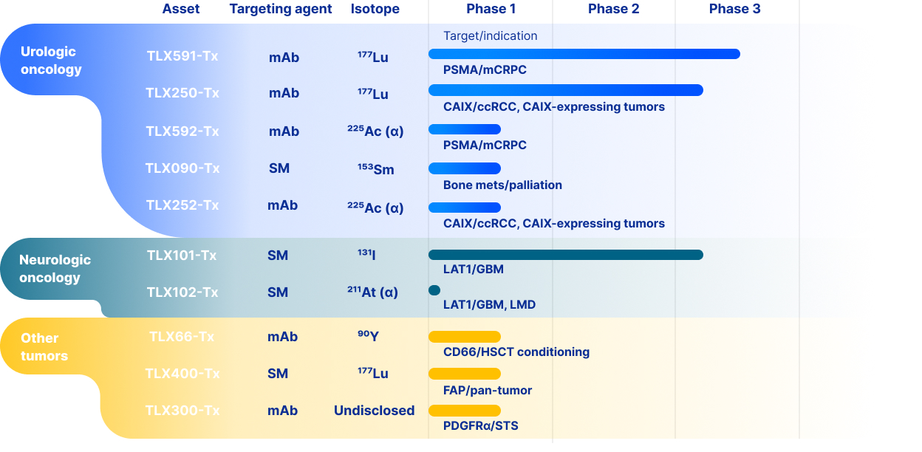Click the Bone mets/palliation indication text
This screenshot has width=922, height=452.
point(502,185)
